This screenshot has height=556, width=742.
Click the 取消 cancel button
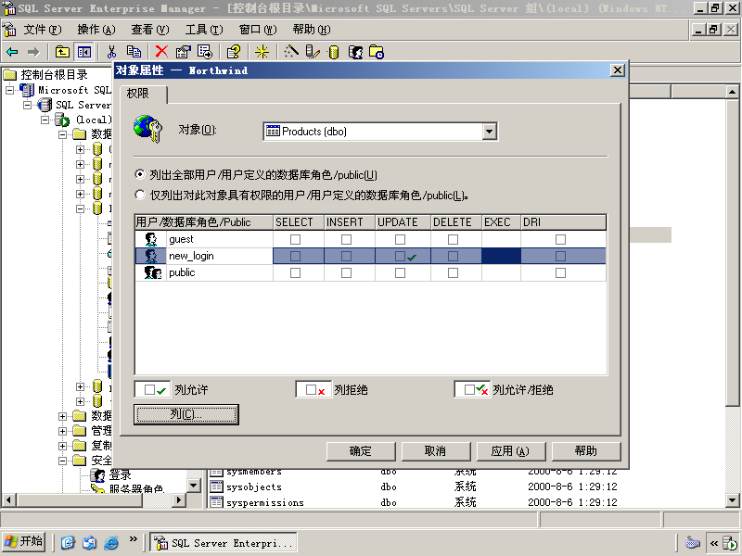tap(435, 451)
